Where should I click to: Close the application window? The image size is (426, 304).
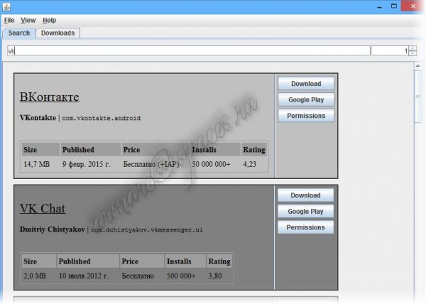[x=413, y=6]
